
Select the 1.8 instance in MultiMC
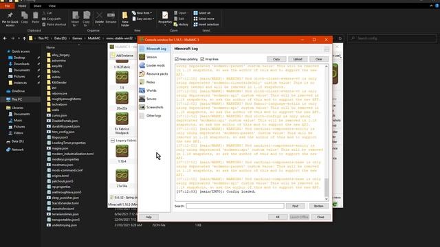point(122,80)
